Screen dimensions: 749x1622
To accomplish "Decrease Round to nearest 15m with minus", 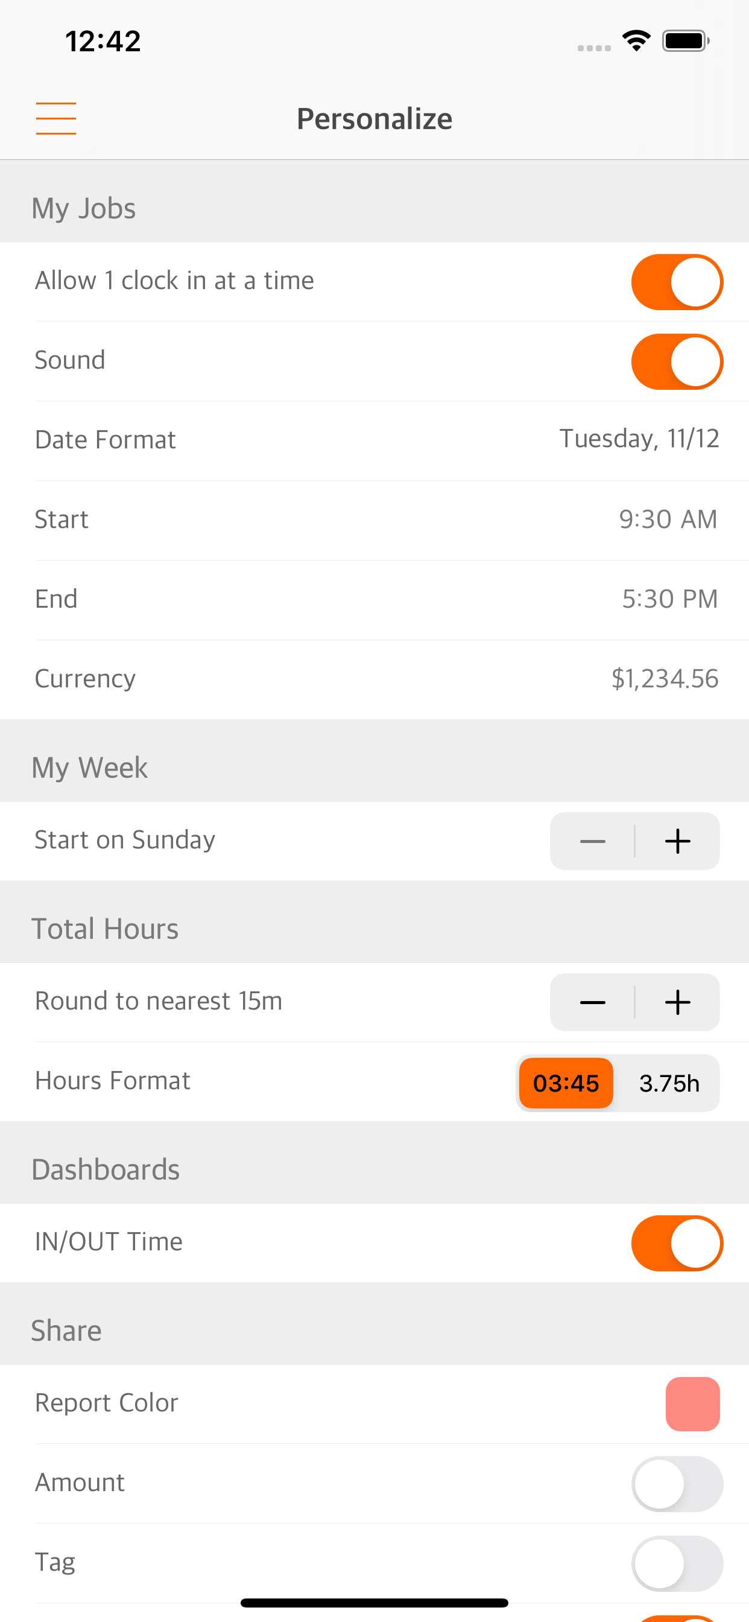I will click(x=592, y=1002).
